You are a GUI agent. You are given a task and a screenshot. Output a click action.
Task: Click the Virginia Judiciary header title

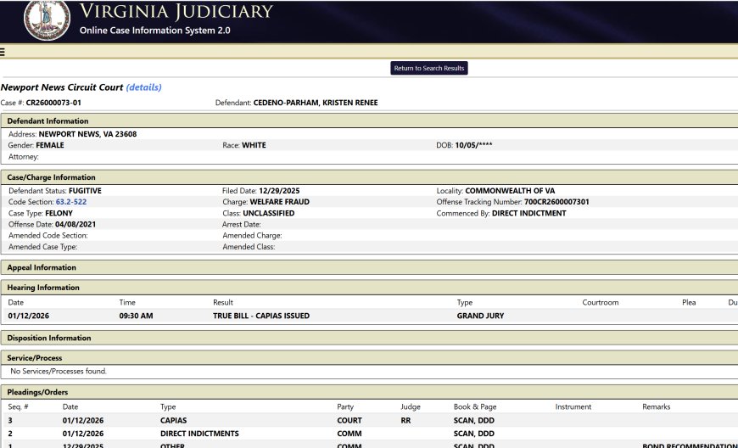(x=176, y=12)
